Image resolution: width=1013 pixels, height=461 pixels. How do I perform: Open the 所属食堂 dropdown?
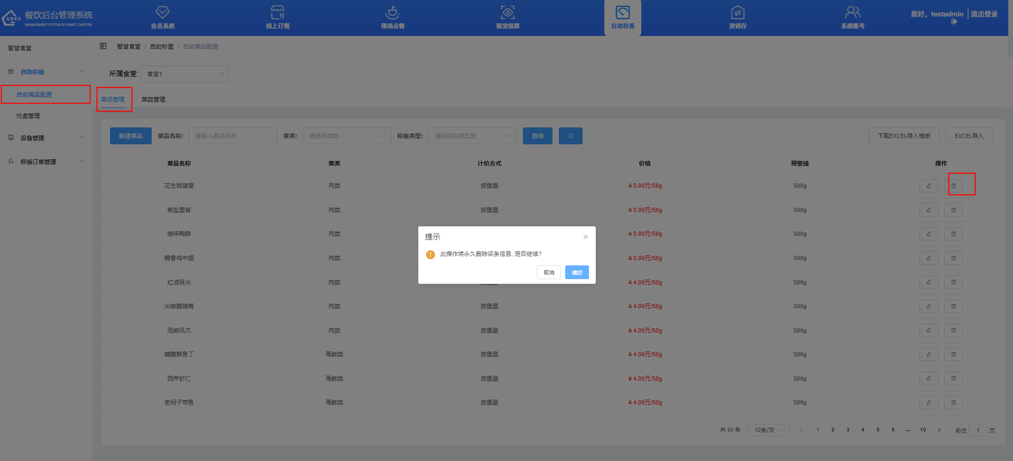[184, 74]
